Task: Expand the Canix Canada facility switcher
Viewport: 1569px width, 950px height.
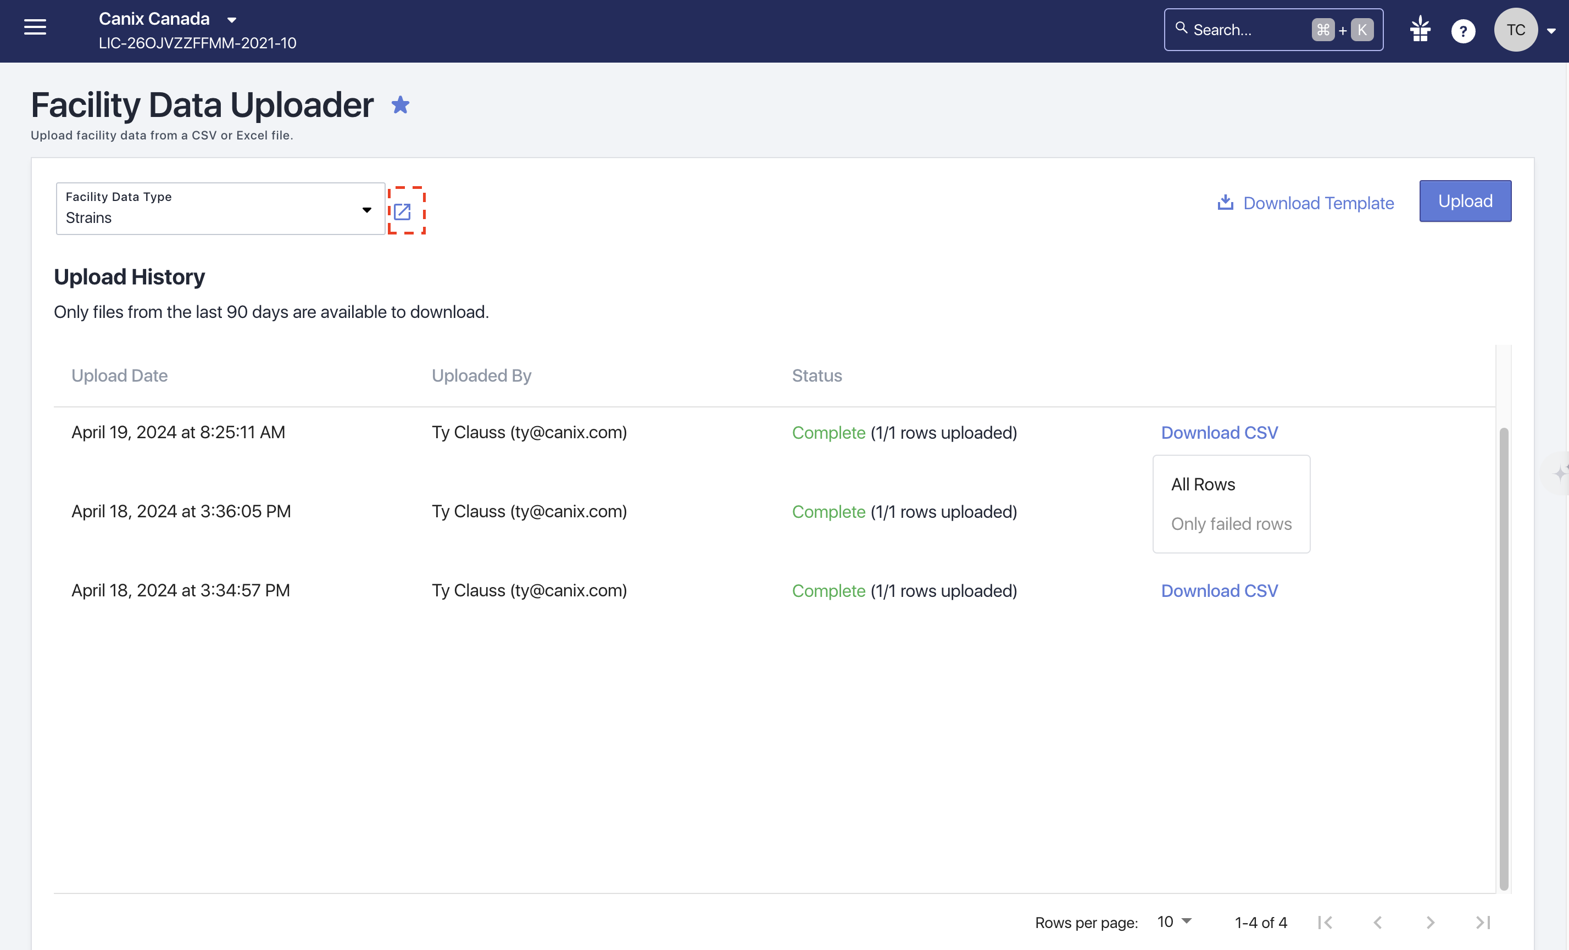Action: coord(232,20)
